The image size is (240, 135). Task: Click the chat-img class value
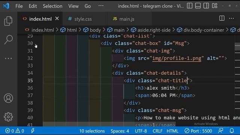(x=158, y=51)
